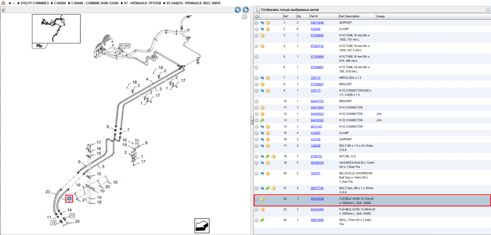
Task: Click blue replace arrow for CLAMP ref 2
Action: pyautogui.click(x=262, y=29)
